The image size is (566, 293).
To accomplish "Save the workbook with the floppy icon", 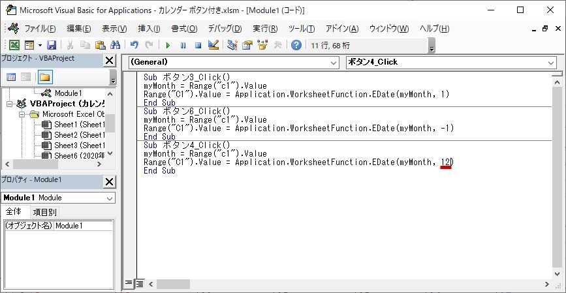I will pyautogui.click(x=52, y=45).
